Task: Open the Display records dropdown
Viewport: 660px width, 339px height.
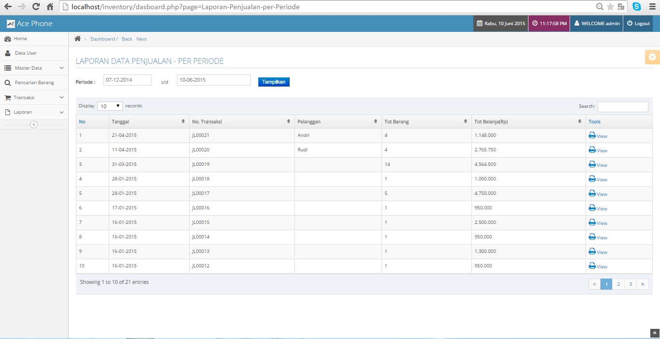Action: pos(110,105)
